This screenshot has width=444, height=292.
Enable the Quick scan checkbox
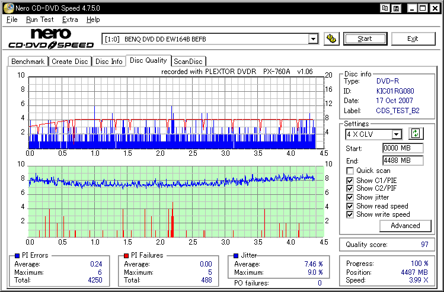[x=350, y=171]
